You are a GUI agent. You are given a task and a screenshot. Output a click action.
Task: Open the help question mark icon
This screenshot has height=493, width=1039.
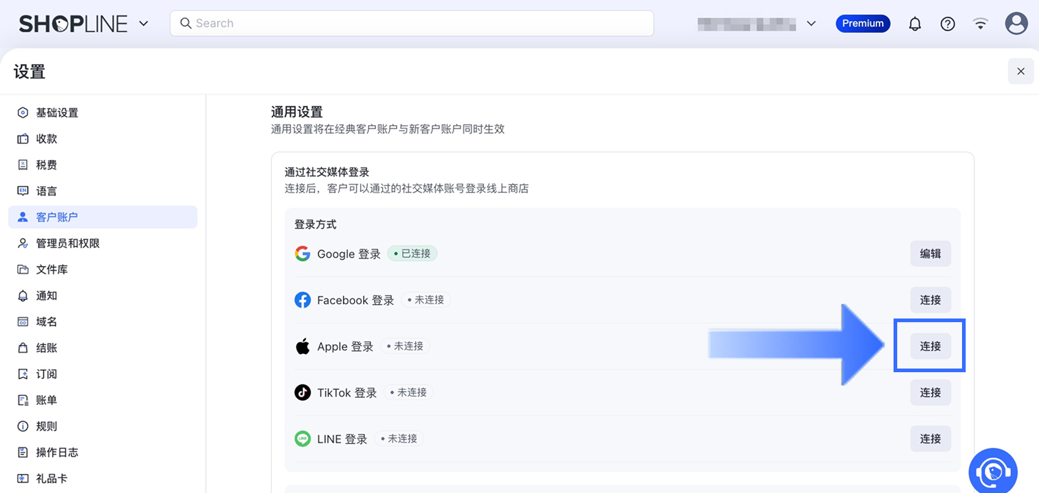click(x=947, y=24)
